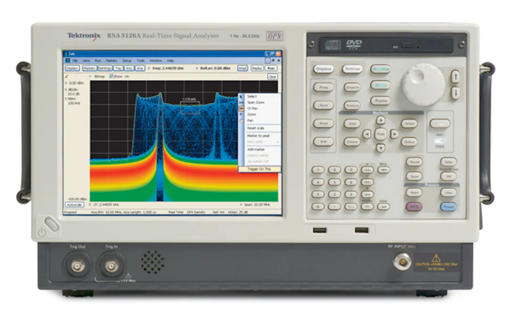Click the Markers Peak center key
The image size is (512, 314).
tap(381, 134)
